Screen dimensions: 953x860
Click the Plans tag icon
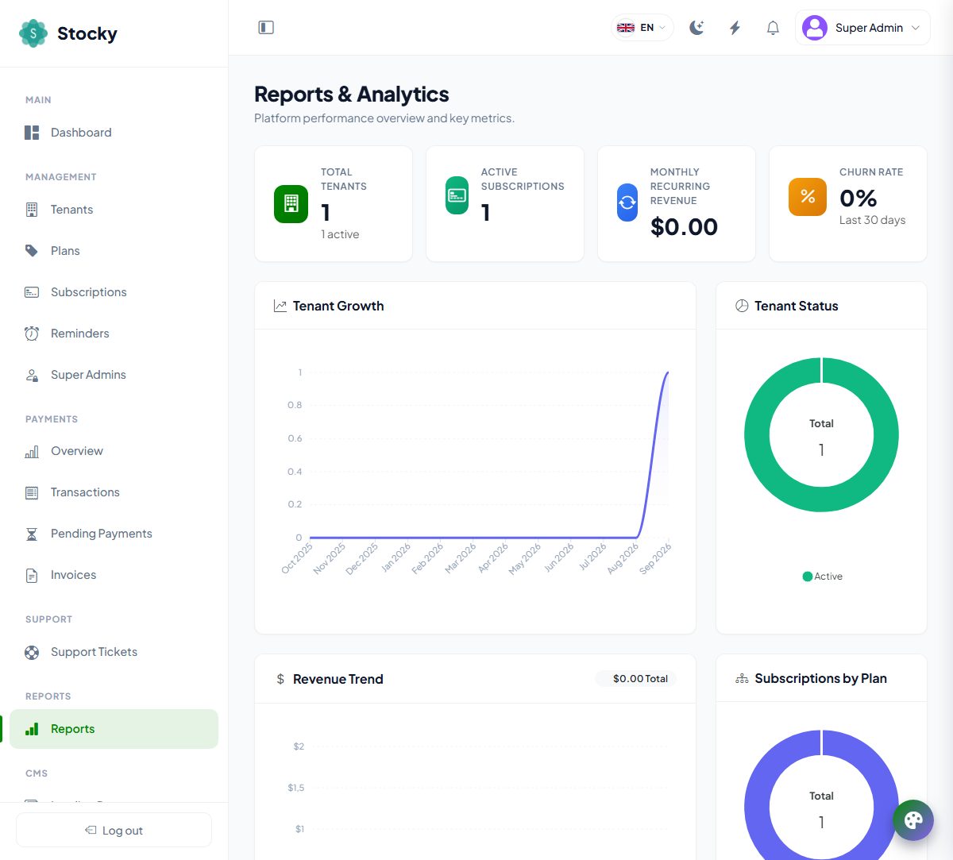(x=32, y=251)
